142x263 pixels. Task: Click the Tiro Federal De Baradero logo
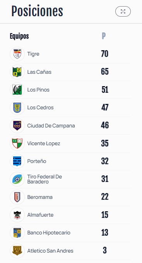tap(17, 179)
